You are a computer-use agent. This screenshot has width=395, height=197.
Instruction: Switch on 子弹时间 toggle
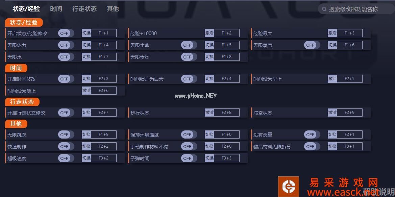pos(189,158)
